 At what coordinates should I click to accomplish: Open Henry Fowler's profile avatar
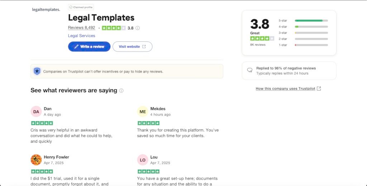tap(36, 160)
